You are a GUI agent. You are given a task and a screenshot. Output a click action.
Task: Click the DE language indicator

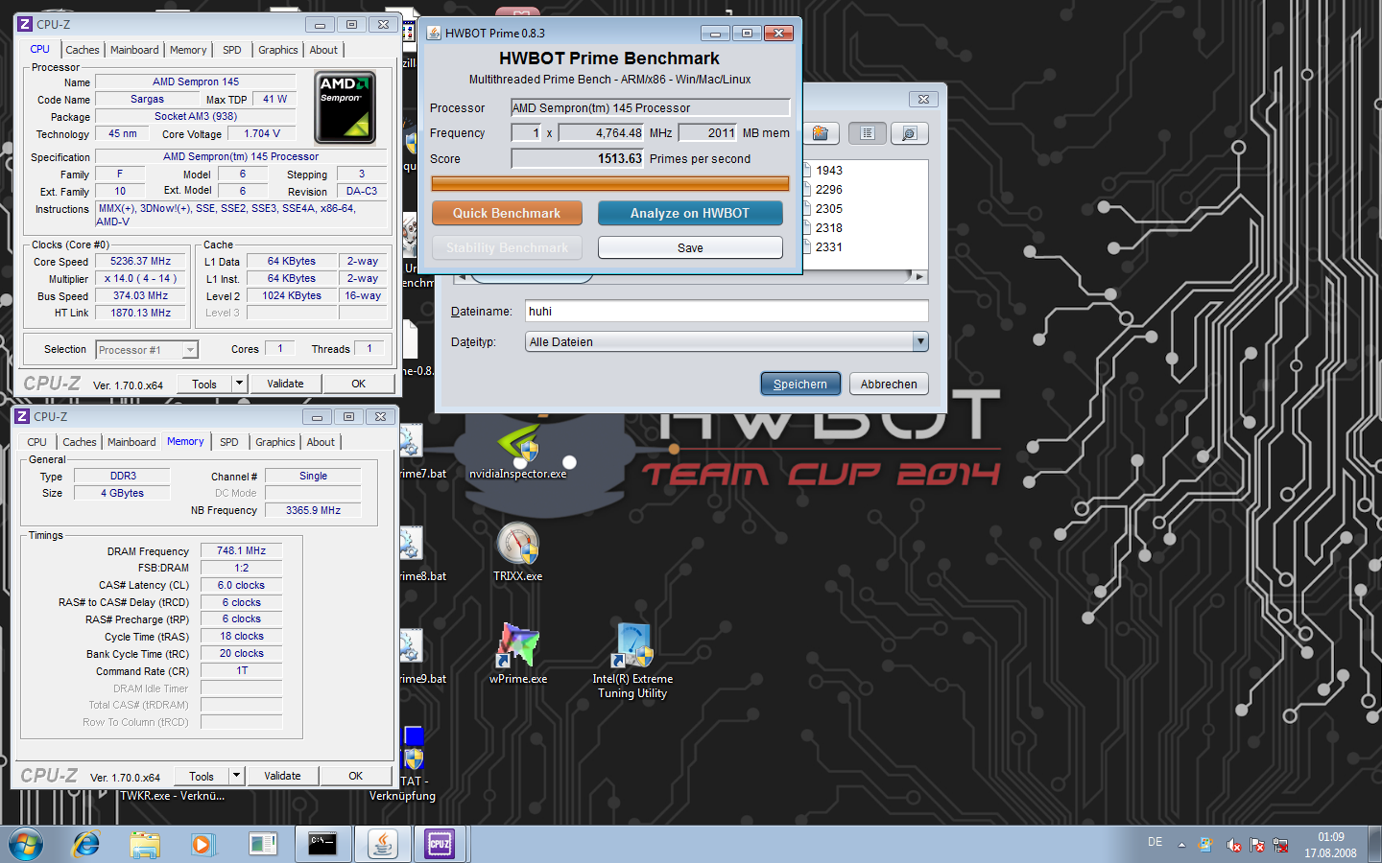pyautogui.click(x=1155, y=842)
